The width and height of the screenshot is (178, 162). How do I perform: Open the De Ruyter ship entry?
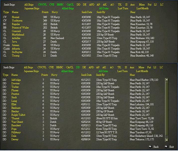tap(17, 52)
